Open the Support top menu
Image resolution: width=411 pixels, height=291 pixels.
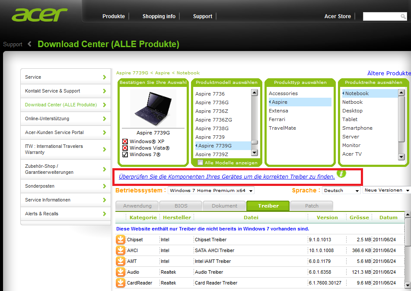click(203, 16)
